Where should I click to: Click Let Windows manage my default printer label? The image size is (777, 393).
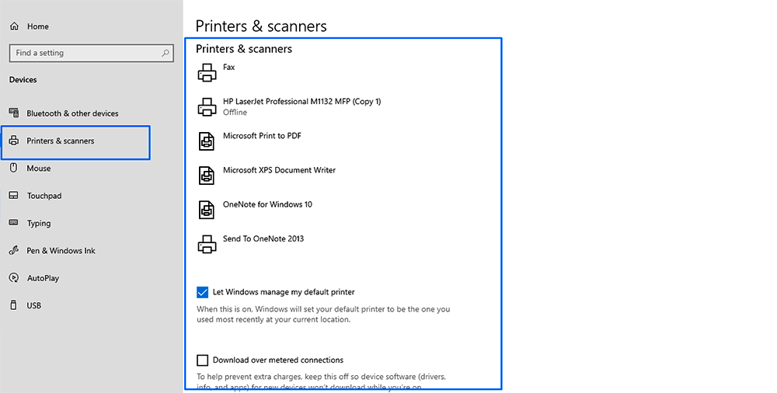coord(284,292)
